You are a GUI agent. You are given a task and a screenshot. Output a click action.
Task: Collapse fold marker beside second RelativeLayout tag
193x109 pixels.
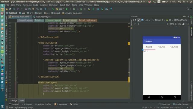tap(17, 43)
